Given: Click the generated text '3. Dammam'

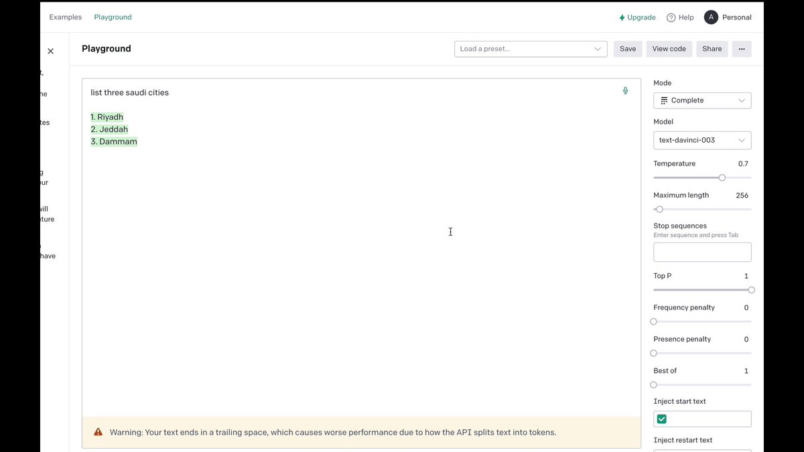Looking at the screenshot, I should coord(114,141).
